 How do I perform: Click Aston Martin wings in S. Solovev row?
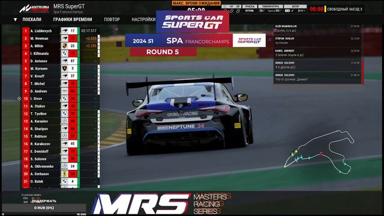pyautogui.click(x=64, y=159)
